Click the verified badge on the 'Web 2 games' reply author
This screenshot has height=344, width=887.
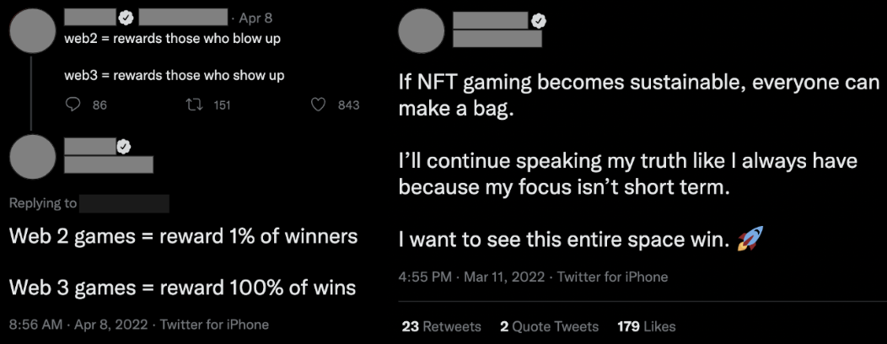click(124, 147)
